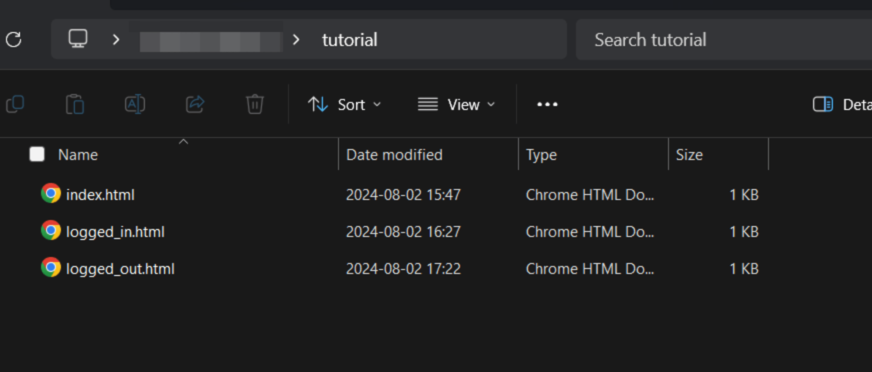This screenshot has width=872, height=372.
Task: Sort by Date modified column
Action: 394,155
